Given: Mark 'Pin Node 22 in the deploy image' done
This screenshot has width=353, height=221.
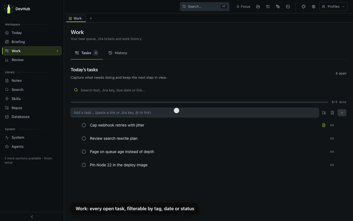Looking at the screenshot, I should click(84, 165).
